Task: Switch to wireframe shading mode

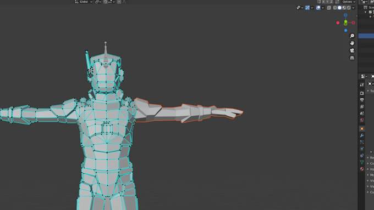Action: (x=335, y=8)
